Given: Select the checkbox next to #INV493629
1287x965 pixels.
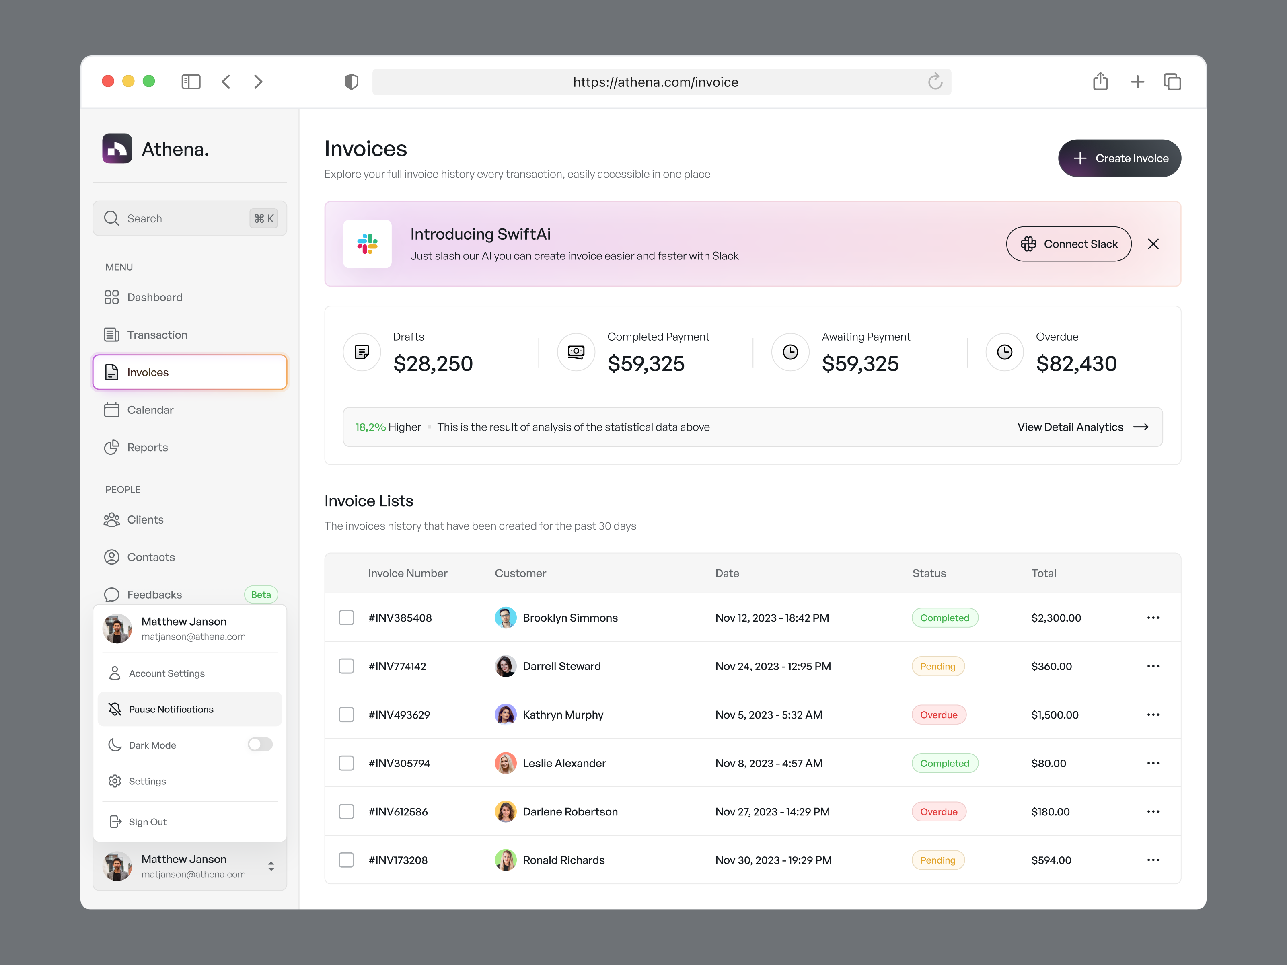Looking at the screenshot, I should click(x=346, y=714).
